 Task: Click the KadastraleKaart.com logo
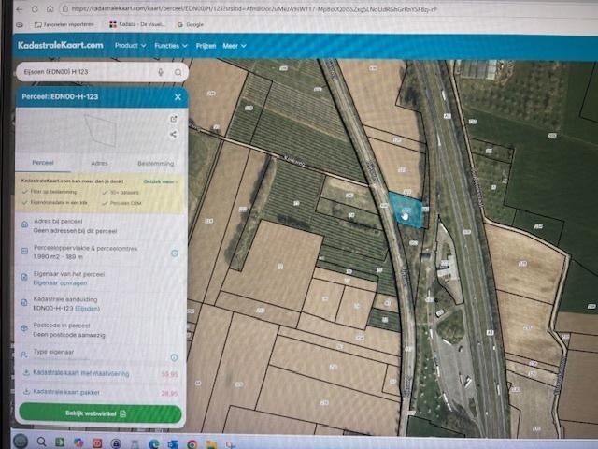pos(60,45)
